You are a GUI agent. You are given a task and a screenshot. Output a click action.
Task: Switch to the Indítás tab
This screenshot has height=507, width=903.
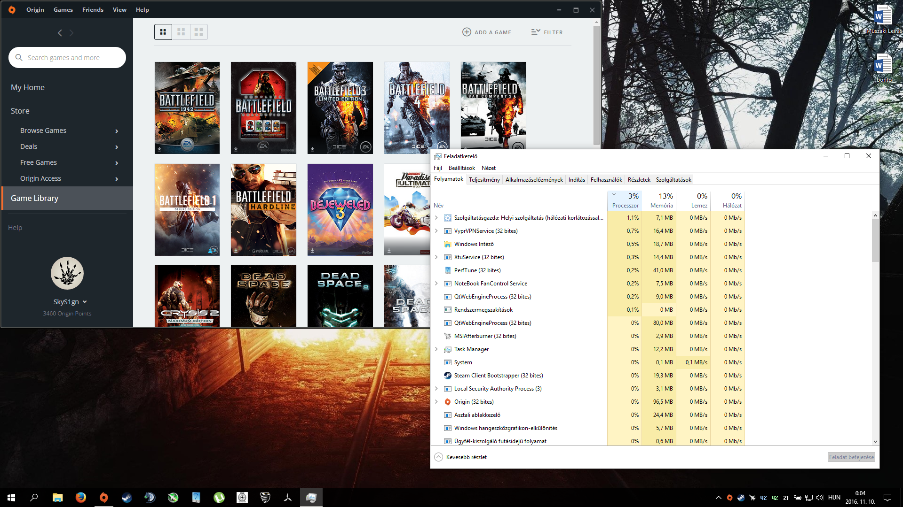(x=577, y=180)
